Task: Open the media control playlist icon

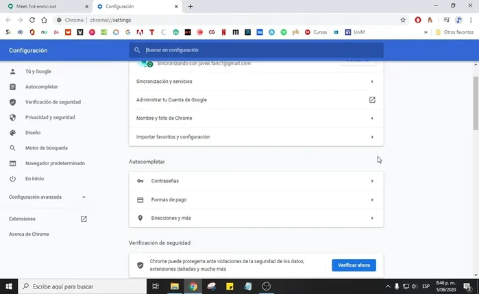Action: (x=446, y=20)
